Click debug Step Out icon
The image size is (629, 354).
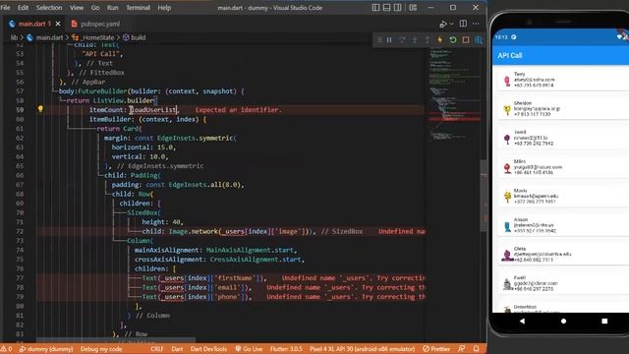[428, 39]
